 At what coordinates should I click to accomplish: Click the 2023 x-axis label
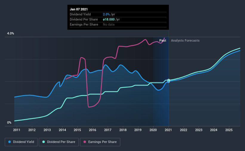(x=198, y=130)
